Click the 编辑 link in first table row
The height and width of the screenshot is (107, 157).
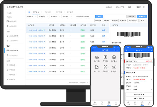tap(103, 30)
